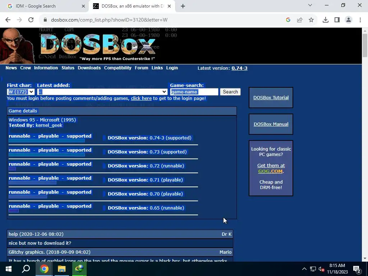Select 'DOSBox version: 0.72 (runnable)' text
This screenshot has height=276, width=368.
click(x=146, y=166)
